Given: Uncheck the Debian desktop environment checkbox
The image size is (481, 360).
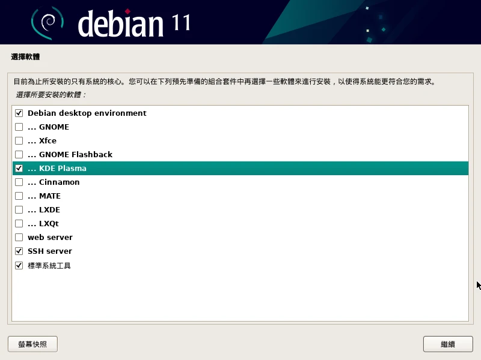Looking at the screenshot, I should (19, 113).
